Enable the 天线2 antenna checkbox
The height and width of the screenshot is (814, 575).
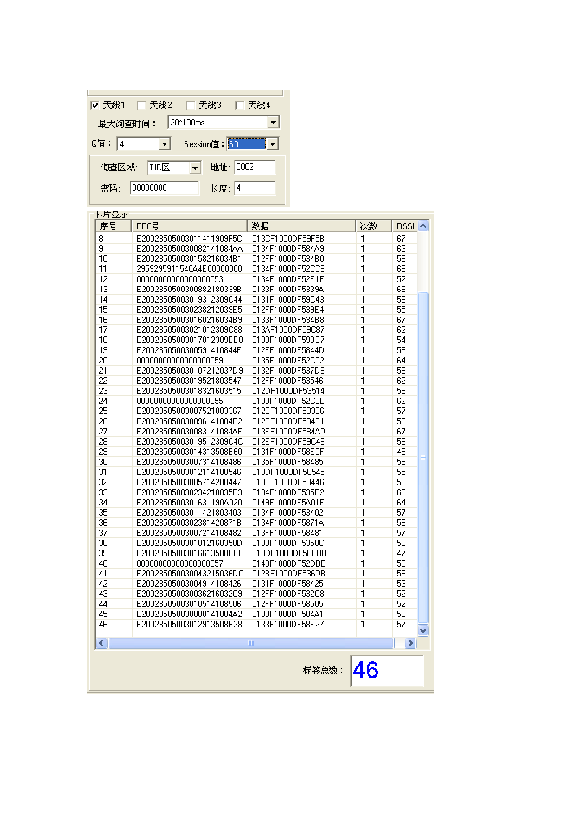pyautogui.click(x=141, y=105)
